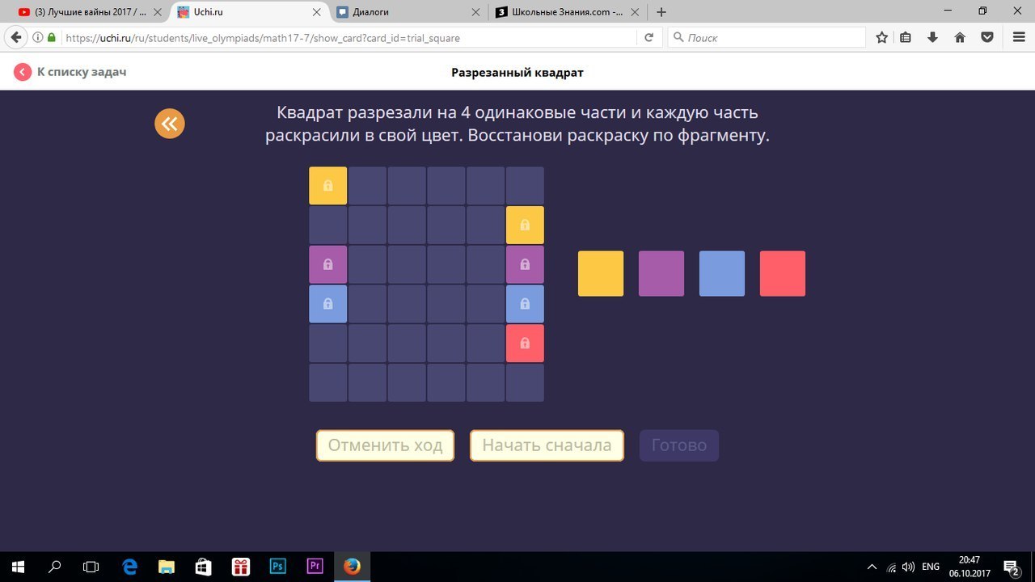Screen dimensions: 1035x582
Task: Select the purple color swatch
Action: pos(661,273)
